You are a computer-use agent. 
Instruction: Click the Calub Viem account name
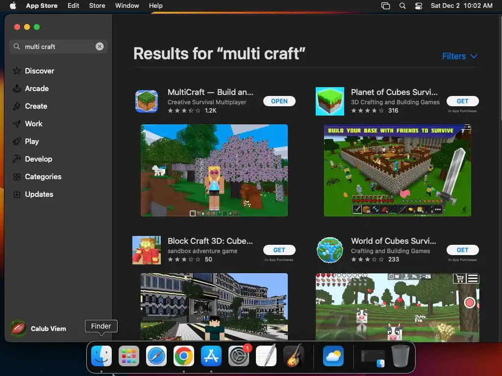[49, 329]
